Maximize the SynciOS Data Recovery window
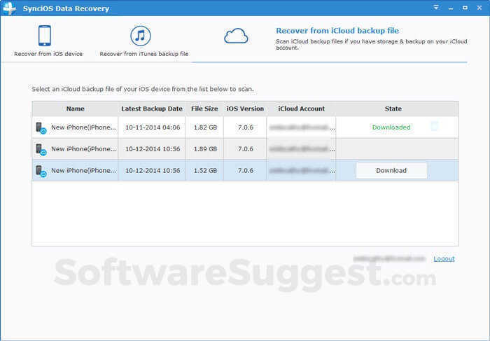490x341 pixels. click(x=465, y=8)
